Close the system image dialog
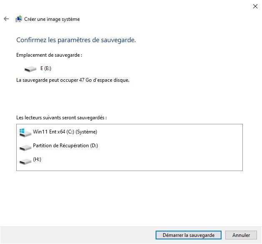The image size is (262, 244). pyautogui.click(x=255, y=6)
